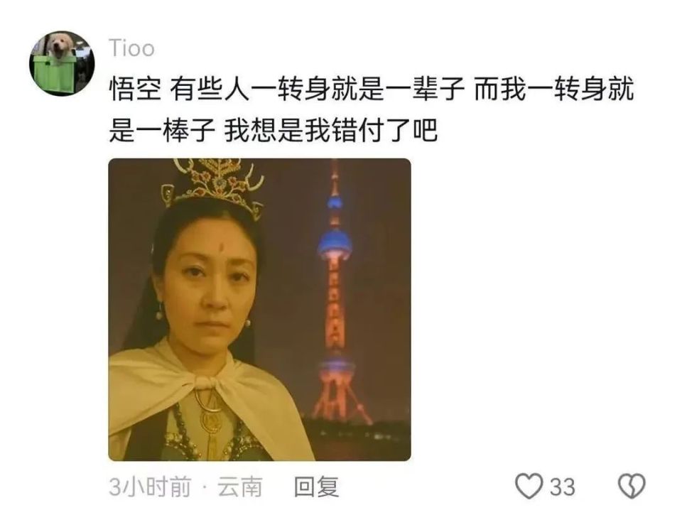Select the phrase 我想是我错付了吧
This screenshot has width=682, height=520.
[330, 130]
